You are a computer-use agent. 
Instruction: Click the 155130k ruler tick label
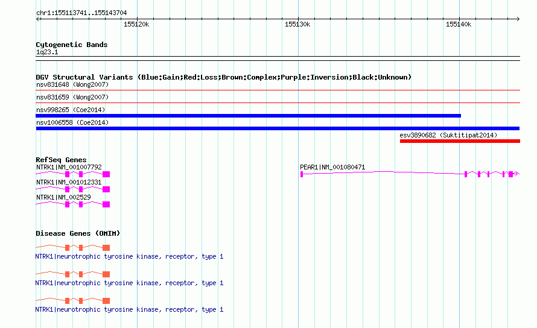pyautogui.click(x=297, y=24)
